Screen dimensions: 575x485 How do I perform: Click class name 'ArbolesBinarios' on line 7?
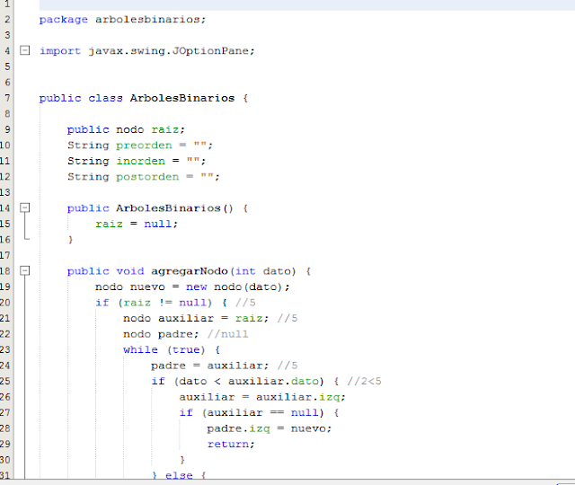[182, 98]
